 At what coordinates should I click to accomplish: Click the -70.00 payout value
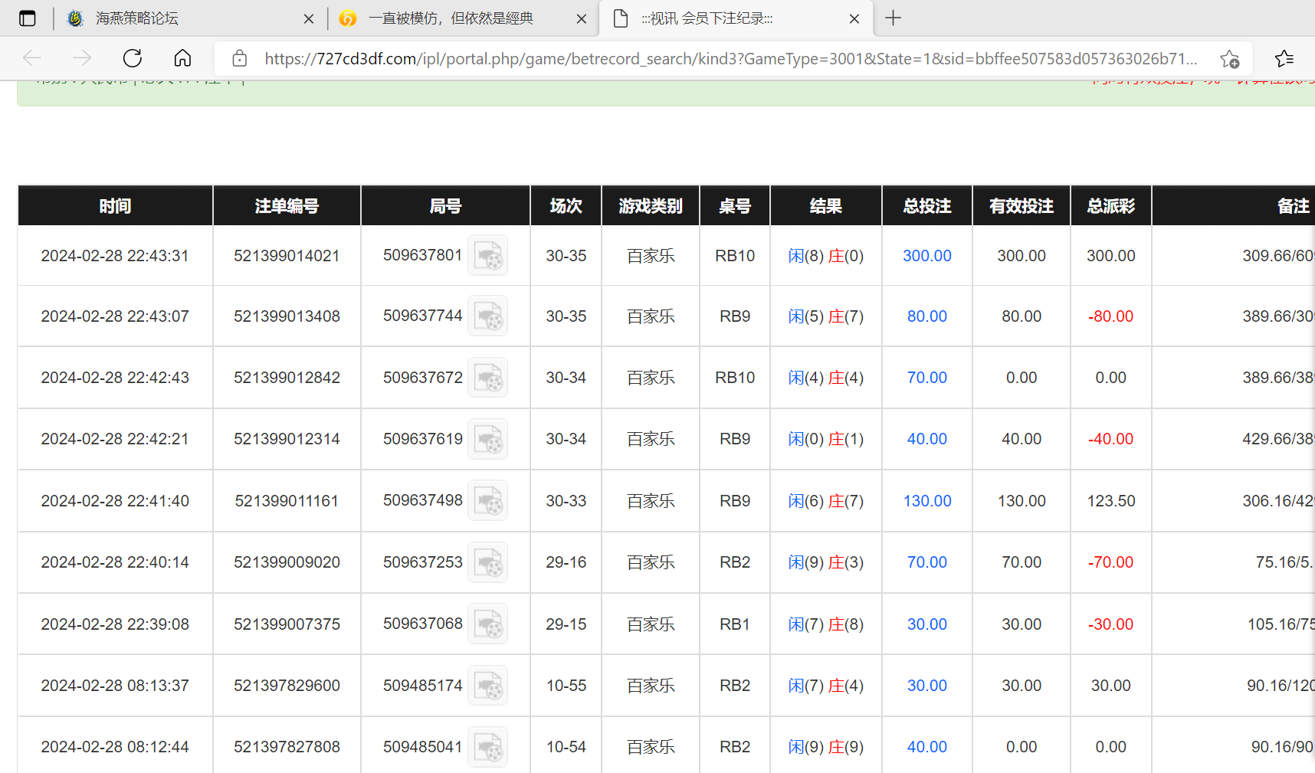pyautogui.click(x=1111, y=562)
